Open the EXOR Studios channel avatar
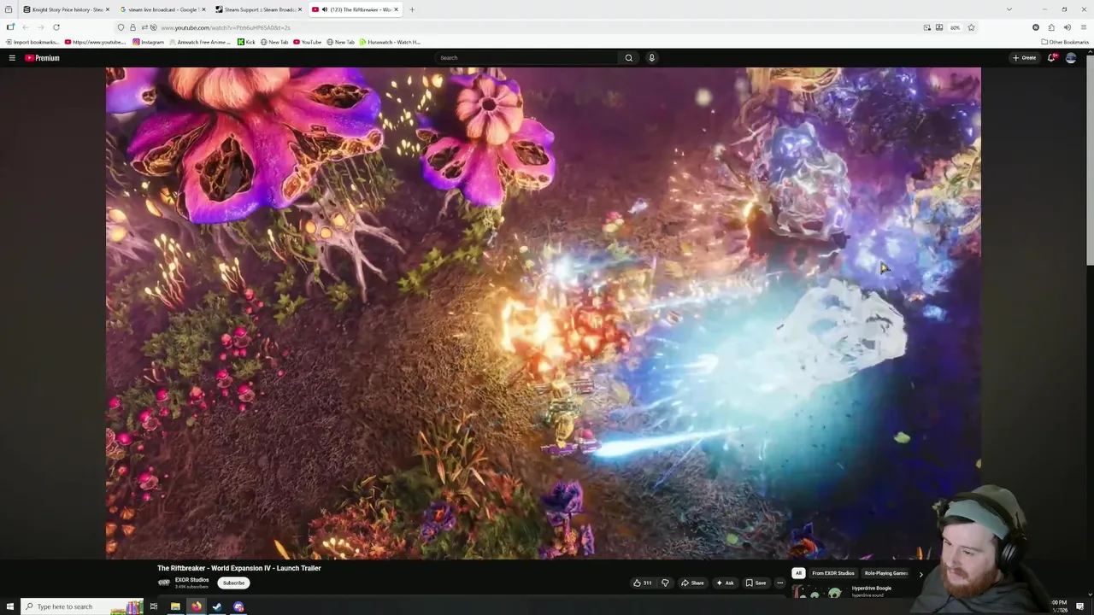Image resolution: width=1094 pixels, height=615 pixels. pyautogui.click(x=164, y=583)
